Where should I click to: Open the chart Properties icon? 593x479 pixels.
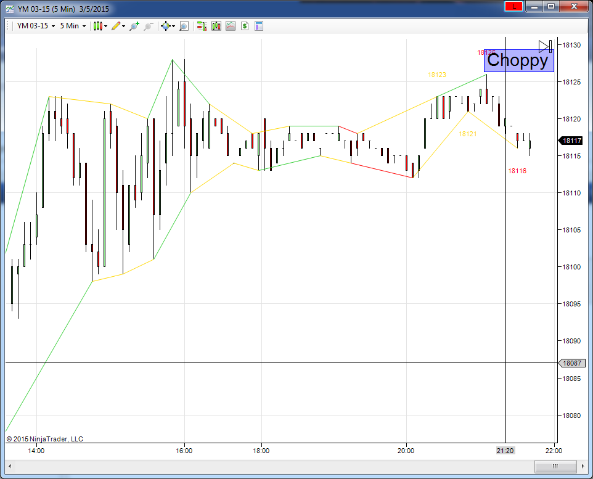tap(259, 26)
